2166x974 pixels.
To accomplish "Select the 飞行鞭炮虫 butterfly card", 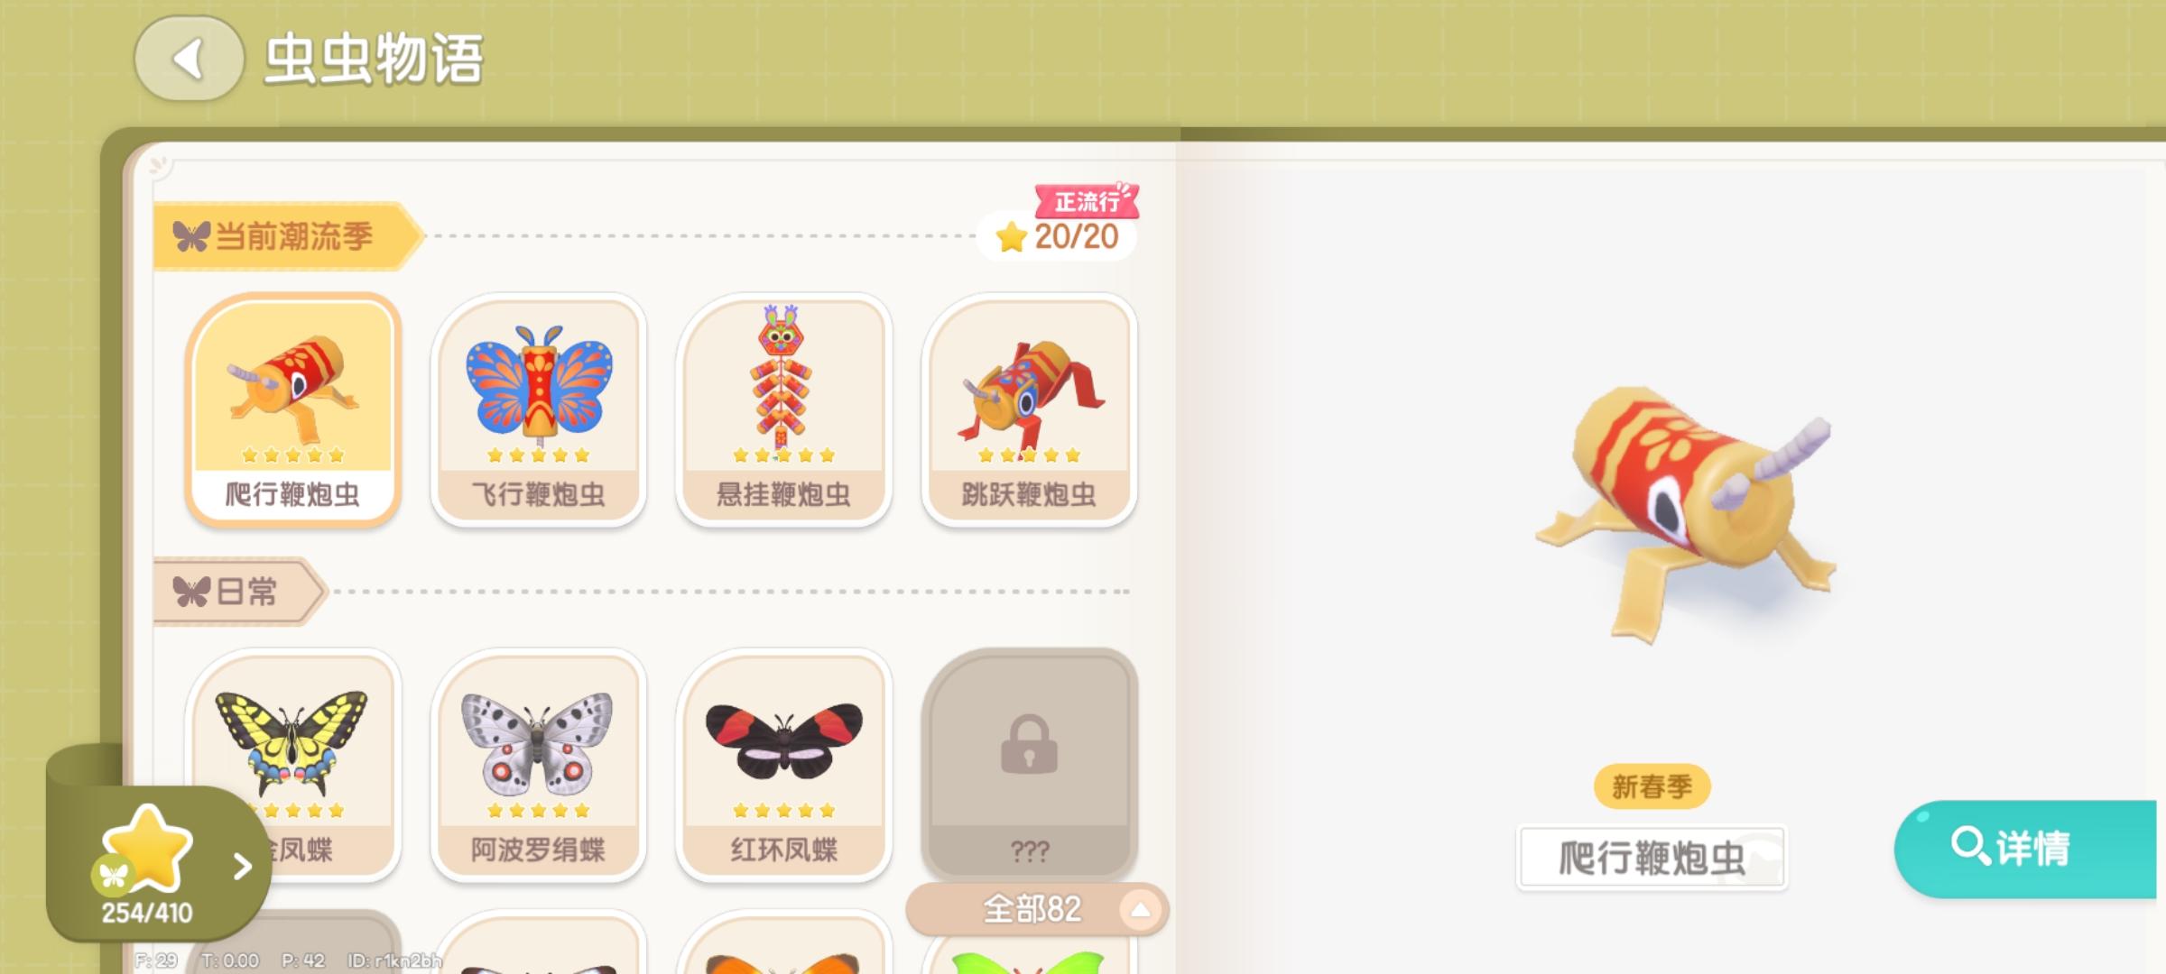I will 539,409.
